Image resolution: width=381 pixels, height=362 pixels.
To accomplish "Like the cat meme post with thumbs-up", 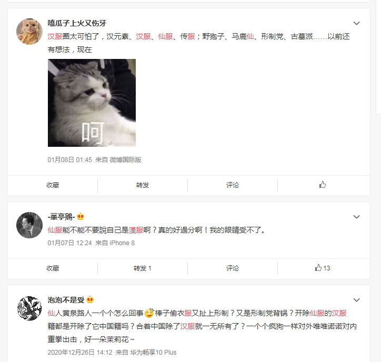I will point(323,185).
